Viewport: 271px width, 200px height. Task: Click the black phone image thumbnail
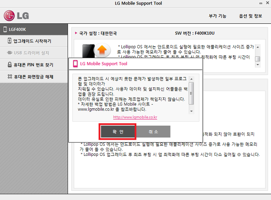point(88,51)
